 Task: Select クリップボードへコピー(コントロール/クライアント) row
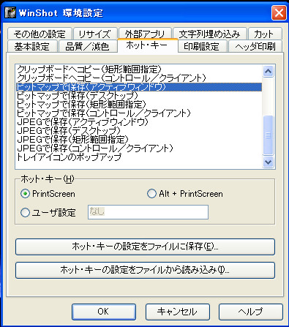click(x=139, y=78)
